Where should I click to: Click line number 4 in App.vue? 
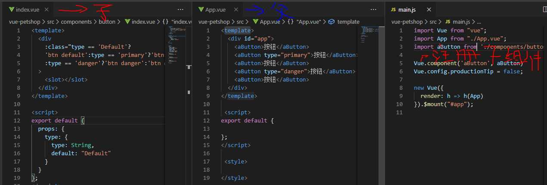(x=208, y=55)
